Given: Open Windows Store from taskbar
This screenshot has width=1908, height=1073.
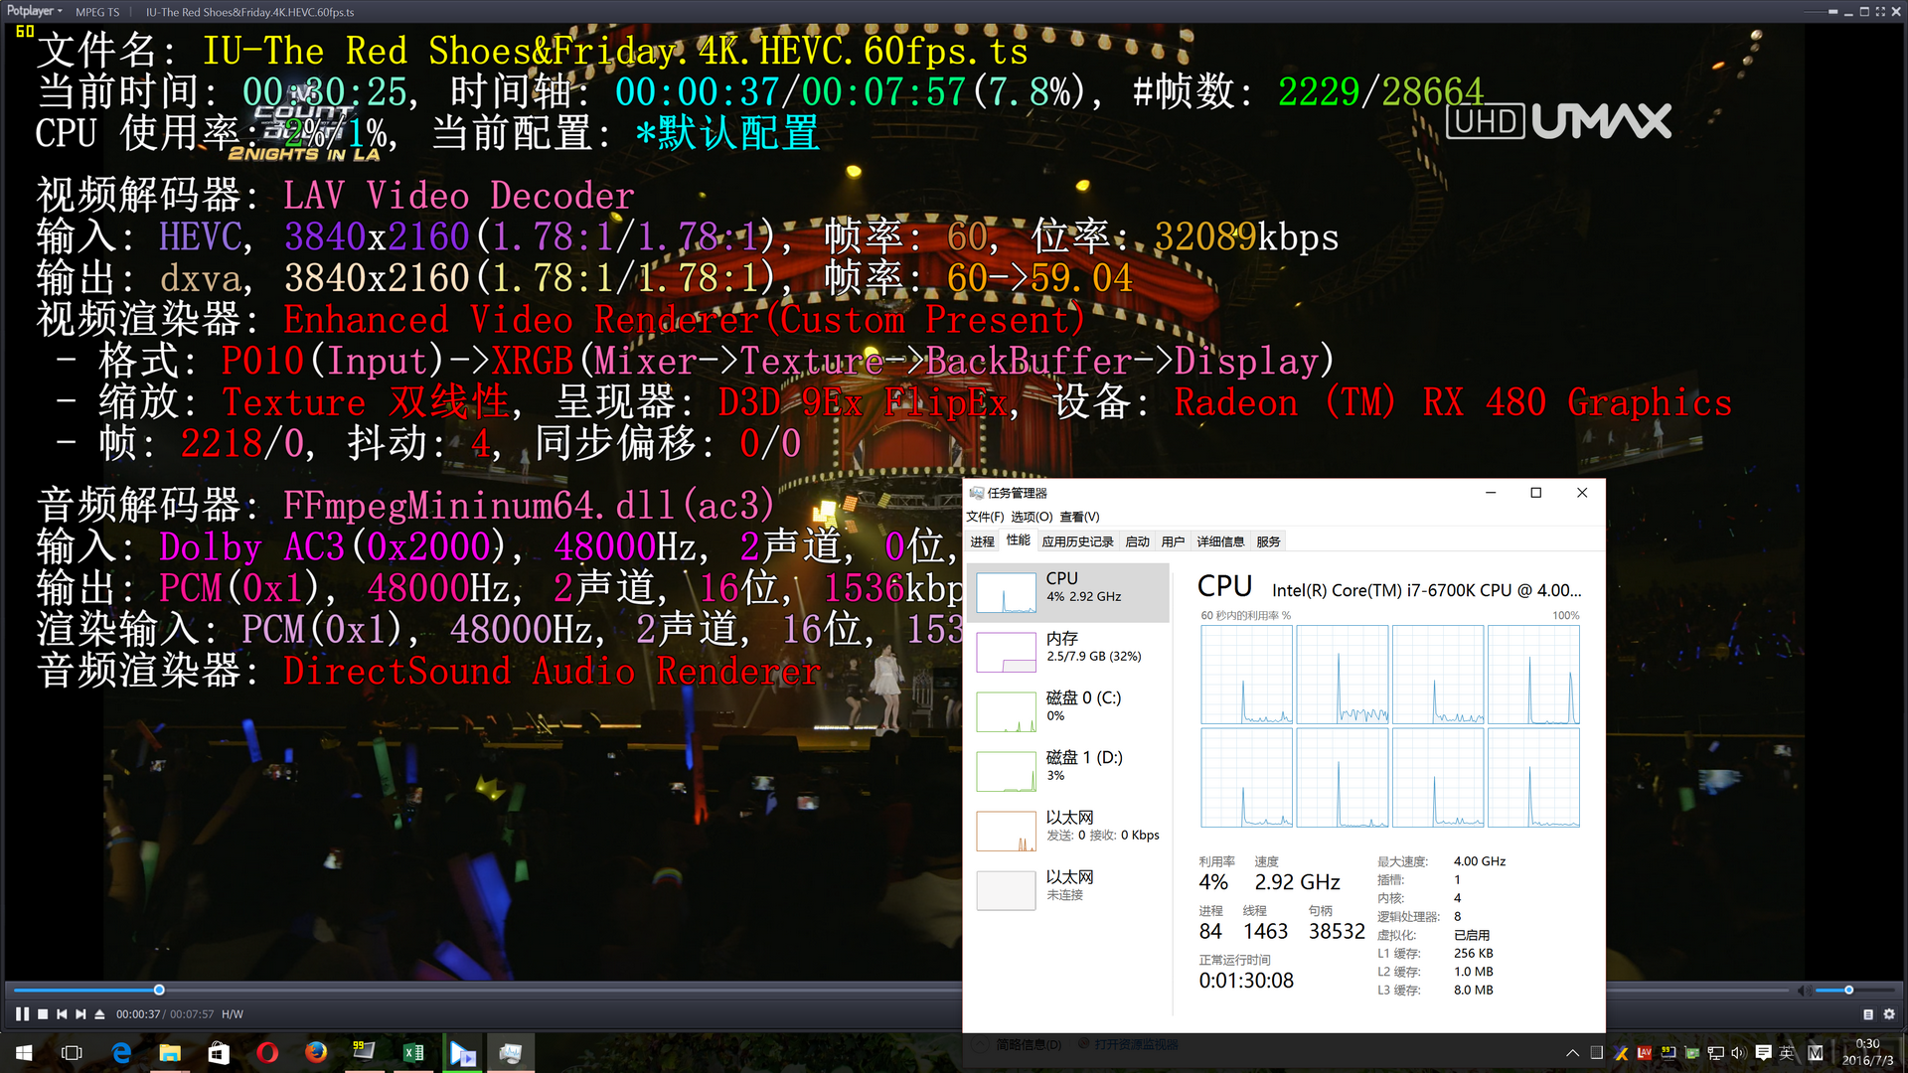Looking at the screenshot, I should coord(219,1052).
